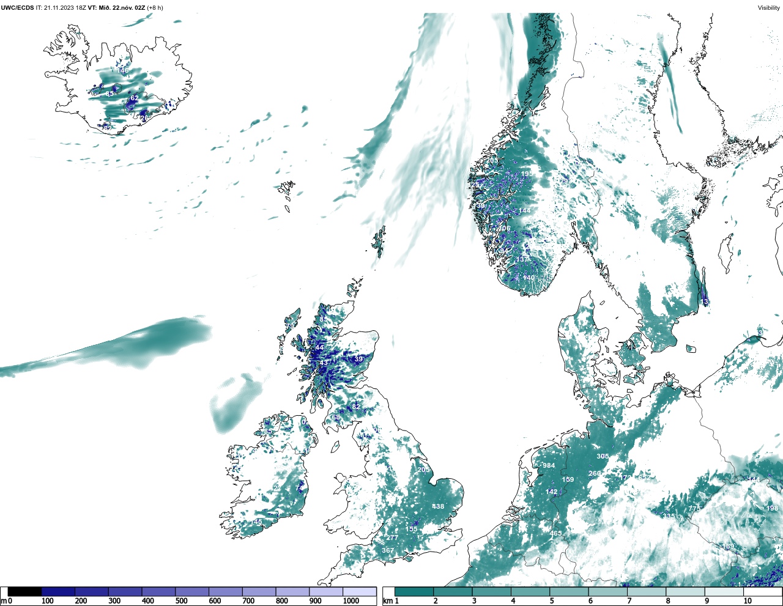Click the 700–800 m legend swatch
This screenshot has width=783, height=606.
[x=259, y=591]
